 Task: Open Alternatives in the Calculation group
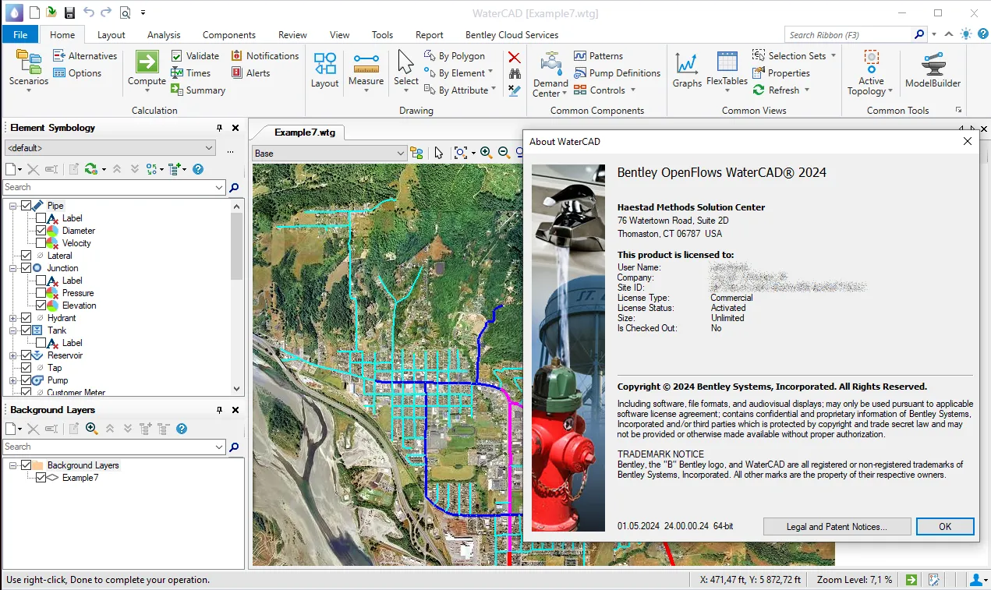click(84, 56)
